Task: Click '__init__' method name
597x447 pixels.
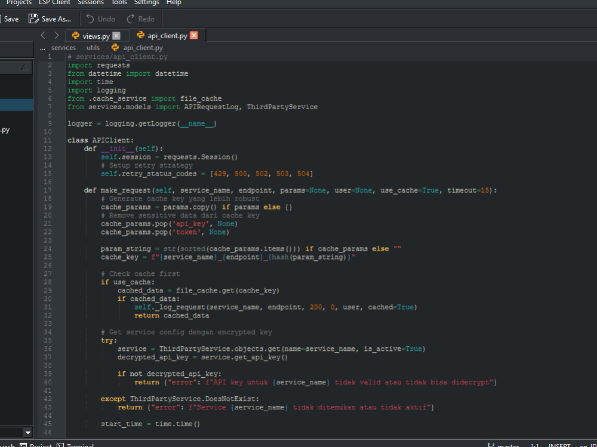Action: click(x=118, y=149)
